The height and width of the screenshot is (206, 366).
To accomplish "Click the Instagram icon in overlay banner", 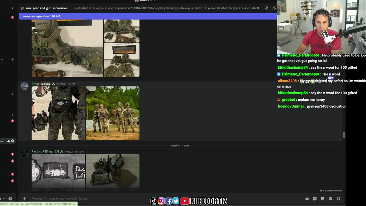I will pyautogui.click(x=161, y=201).
